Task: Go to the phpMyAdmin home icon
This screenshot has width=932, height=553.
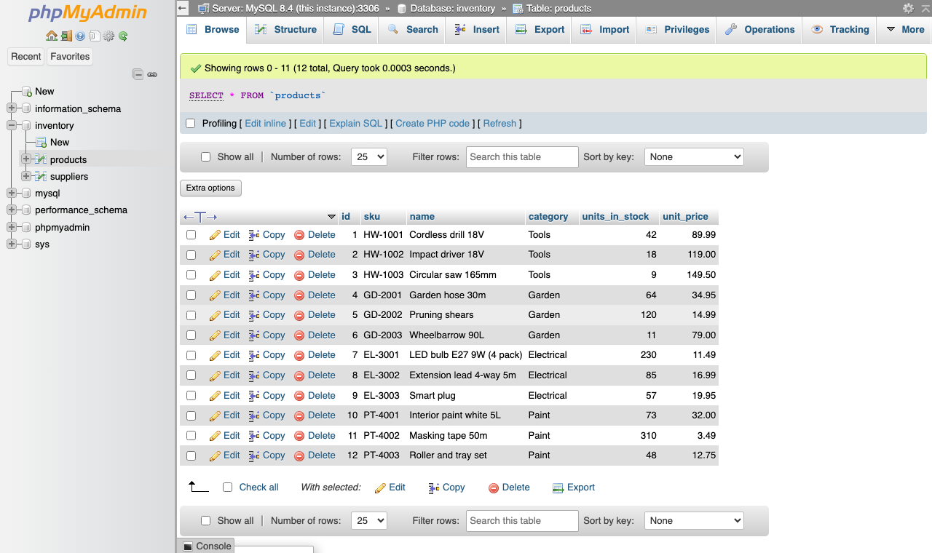Action: pos(52,36)
